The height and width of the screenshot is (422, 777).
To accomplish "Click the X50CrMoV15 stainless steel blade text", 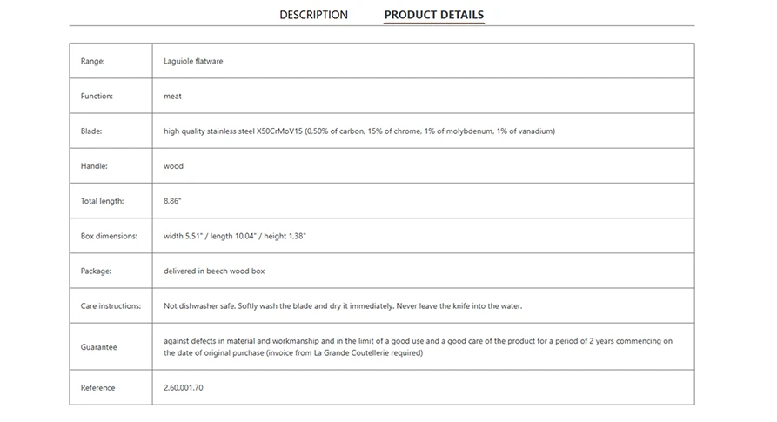I will [359, 131].
